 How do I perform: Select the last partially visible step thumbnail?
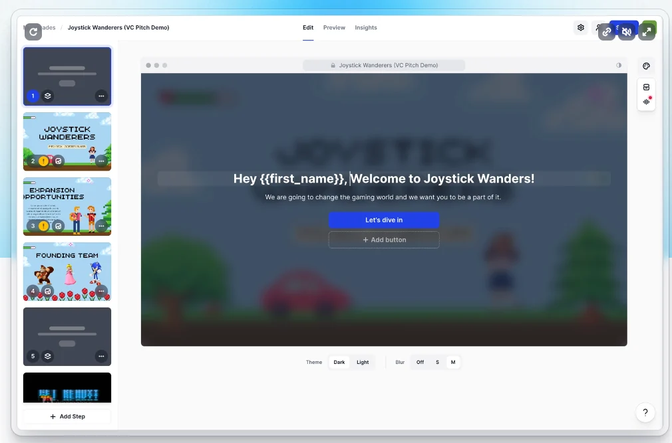[x=67, y=387]
